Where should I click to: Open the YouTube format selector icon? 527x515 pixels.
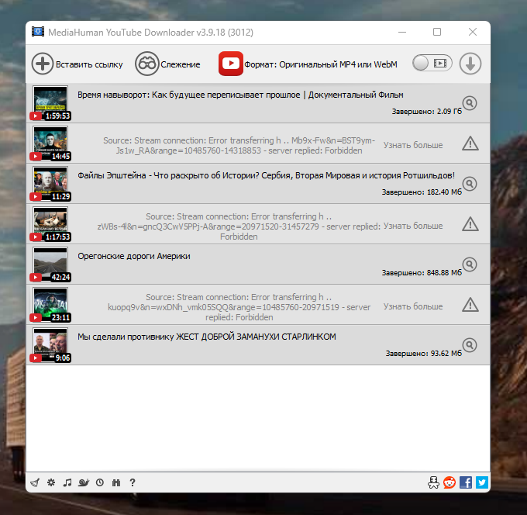(x=231, y=64)
